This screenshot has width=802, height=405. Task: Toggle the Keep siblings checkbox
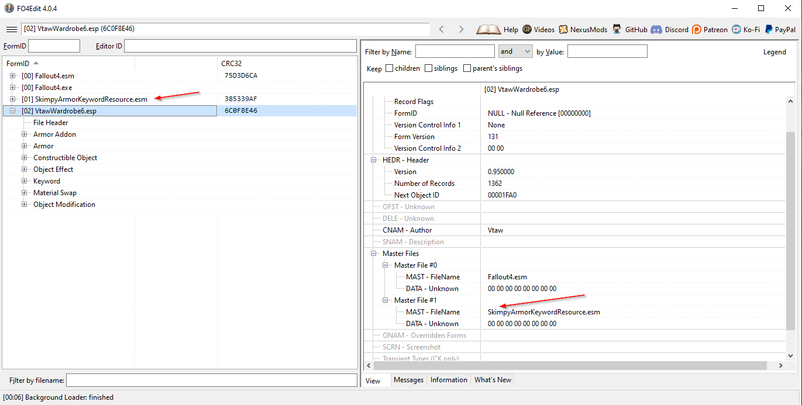tap(428, 68)
